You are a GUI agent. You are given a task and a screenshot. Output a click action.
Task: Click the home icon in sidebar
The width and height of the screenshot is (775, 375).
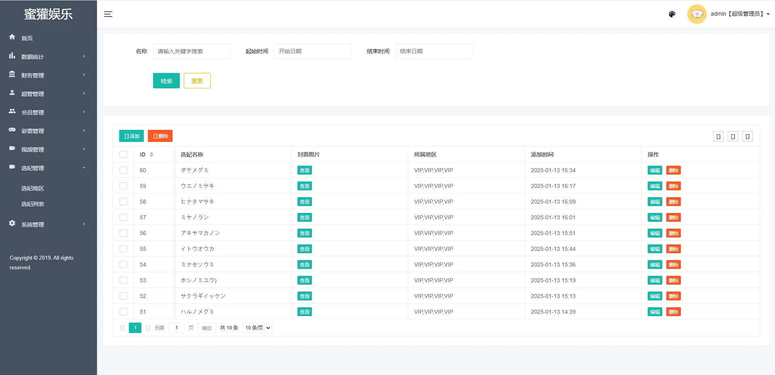pos(12,37)
